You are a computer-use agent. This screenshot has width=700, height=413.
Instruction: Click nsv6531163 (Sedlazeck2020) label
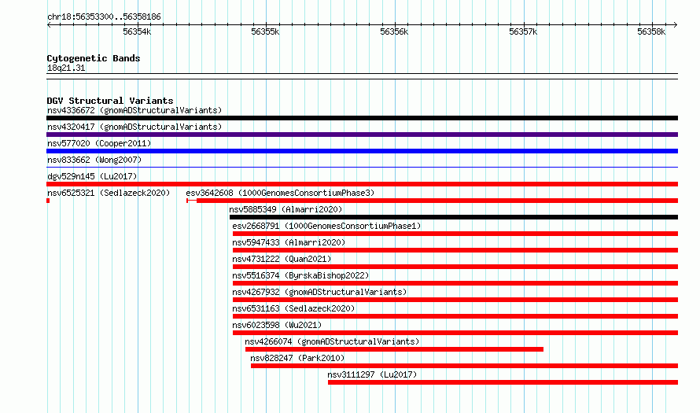coord(293,308)
